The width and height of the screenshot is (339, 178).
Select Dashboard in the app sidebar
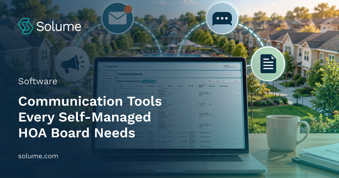click(105, 73)
